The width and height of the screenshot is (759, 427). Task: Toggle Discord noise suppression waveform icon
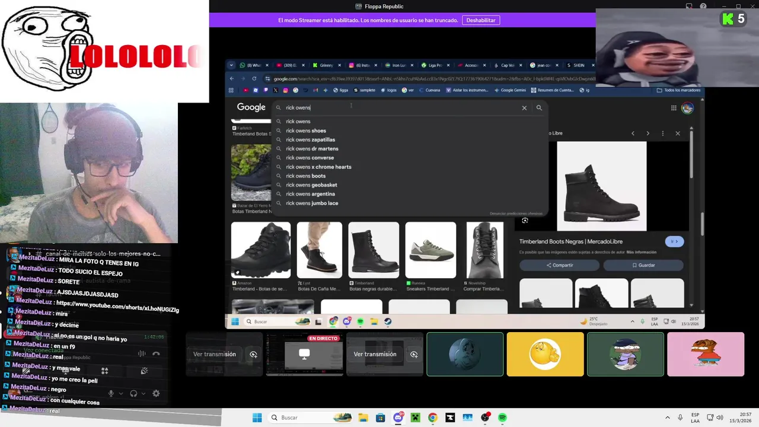point(142,353)
